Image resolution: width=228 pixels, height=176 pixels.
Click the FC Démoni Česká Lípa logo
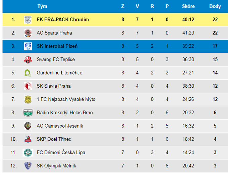pyautogui.click(x=28, y=152)
